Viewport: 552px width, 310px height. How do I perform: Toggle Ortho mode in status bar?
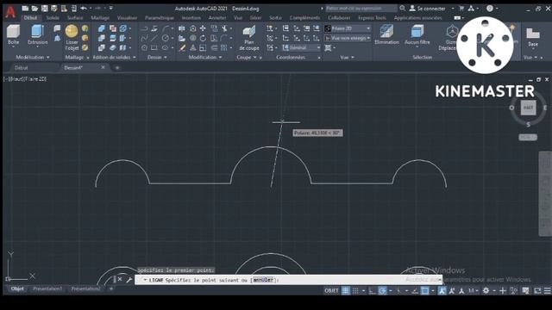[372, 291]
